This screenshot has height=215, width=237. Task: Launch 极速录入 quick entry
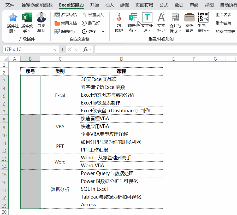click(x=93, y=15)
